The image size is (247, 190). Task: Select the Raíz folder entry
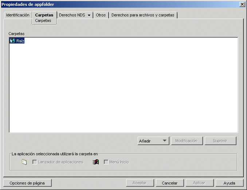[17, 41]
